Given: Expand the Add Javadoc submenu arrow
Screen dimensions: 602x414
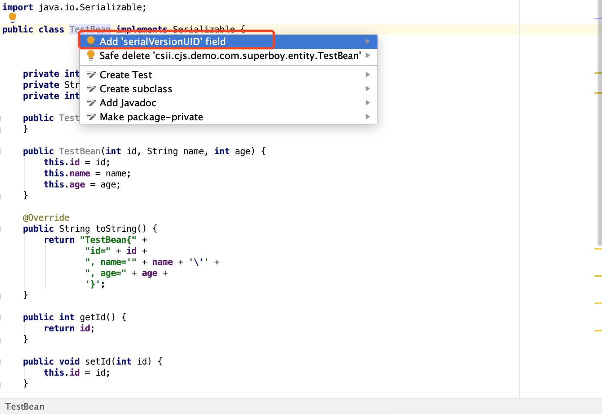Looking at the screenshot, I should 367,103.
